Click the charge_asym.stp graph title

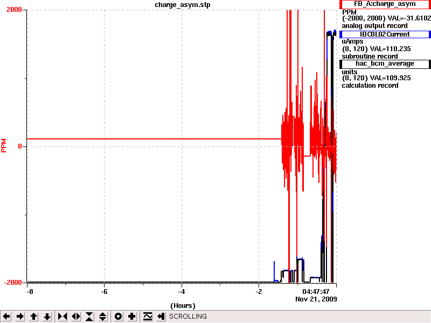coord(183,5)
